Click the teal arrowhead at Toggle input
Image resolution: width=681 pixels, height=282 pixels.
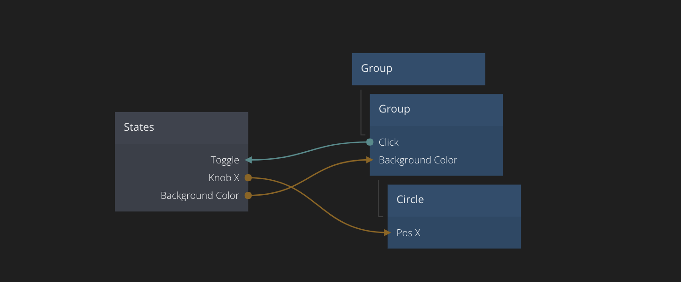[x=248, y=160]
